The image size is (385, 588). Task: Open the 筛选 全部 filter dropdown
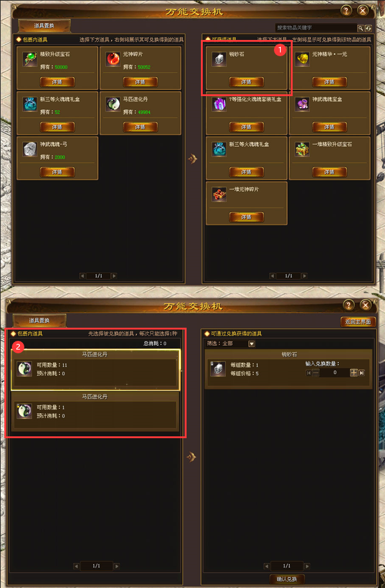[251, 343]
